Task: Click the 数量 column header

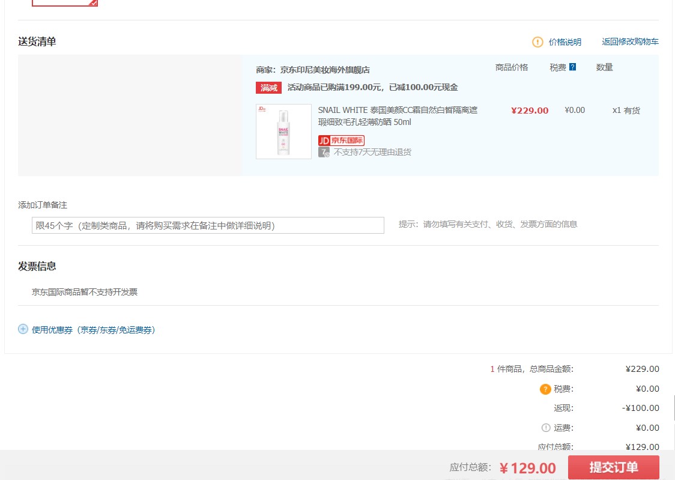Action: tap(604, 67)
